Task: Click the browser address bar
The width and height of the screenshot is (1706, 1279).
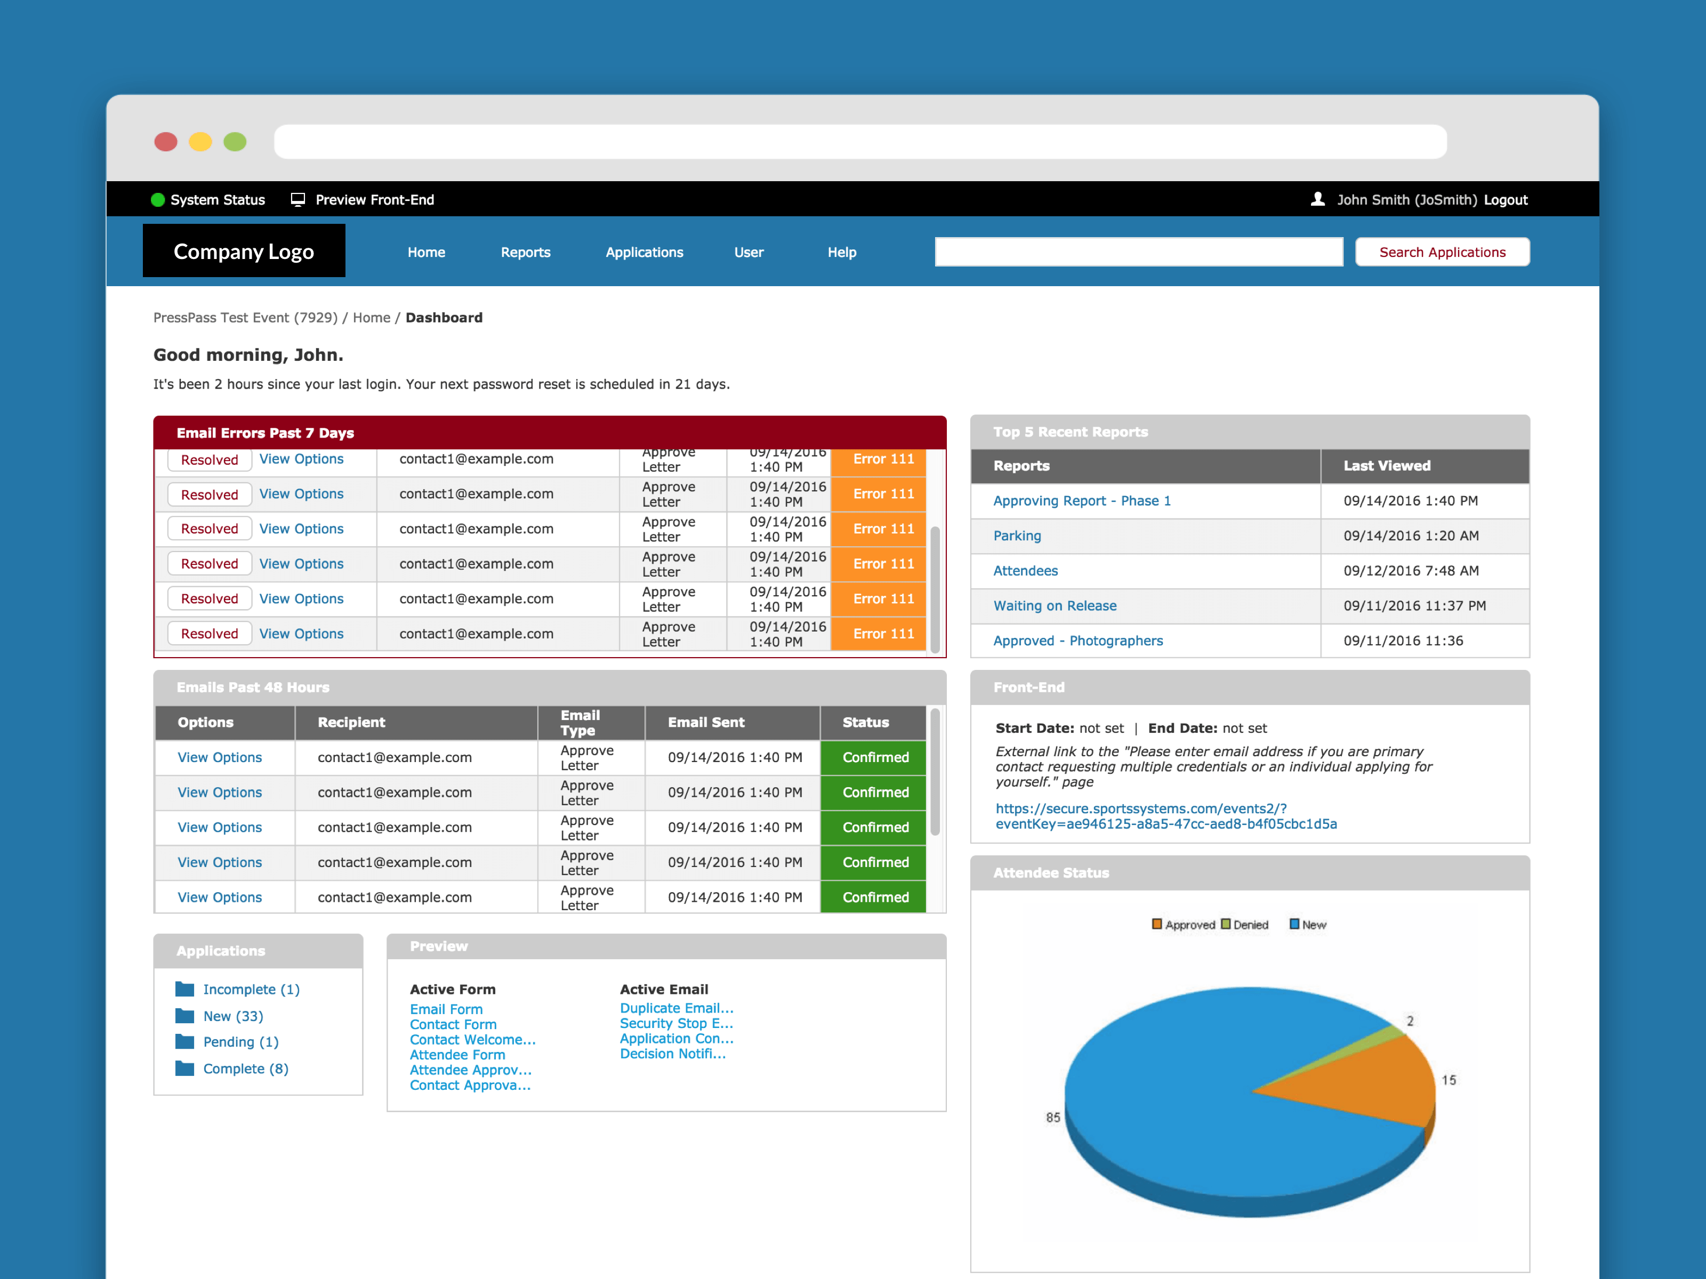Action: pos(860,142)
